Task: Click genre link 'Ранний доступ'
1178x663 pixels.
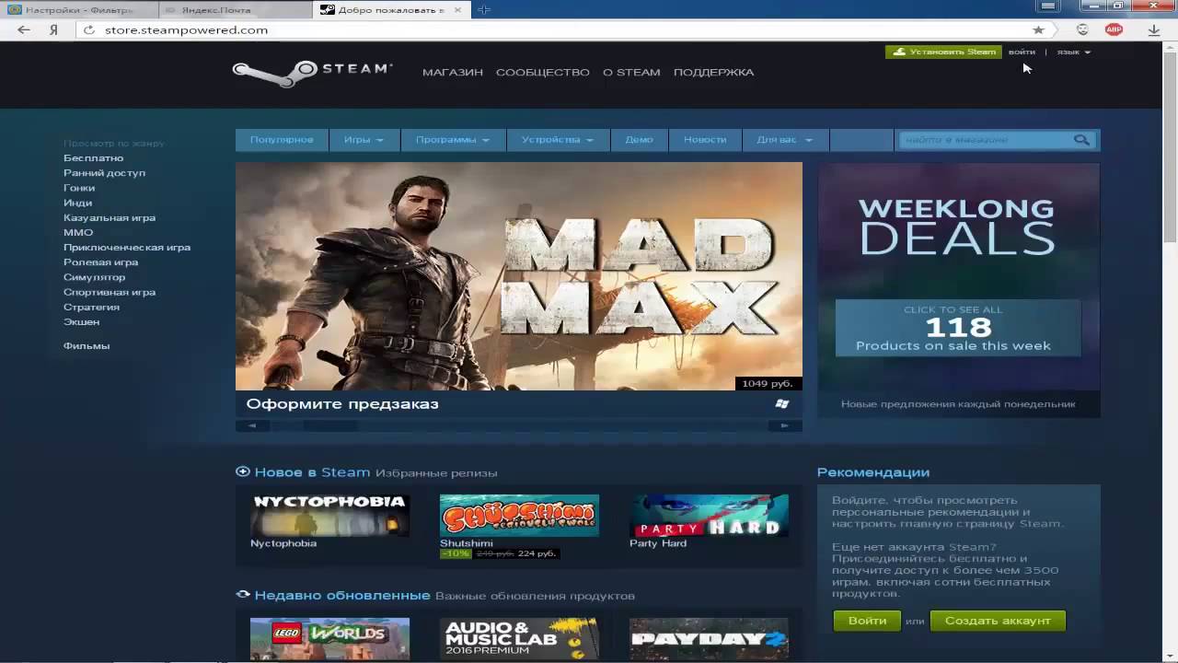Action: tap(104, 173)
